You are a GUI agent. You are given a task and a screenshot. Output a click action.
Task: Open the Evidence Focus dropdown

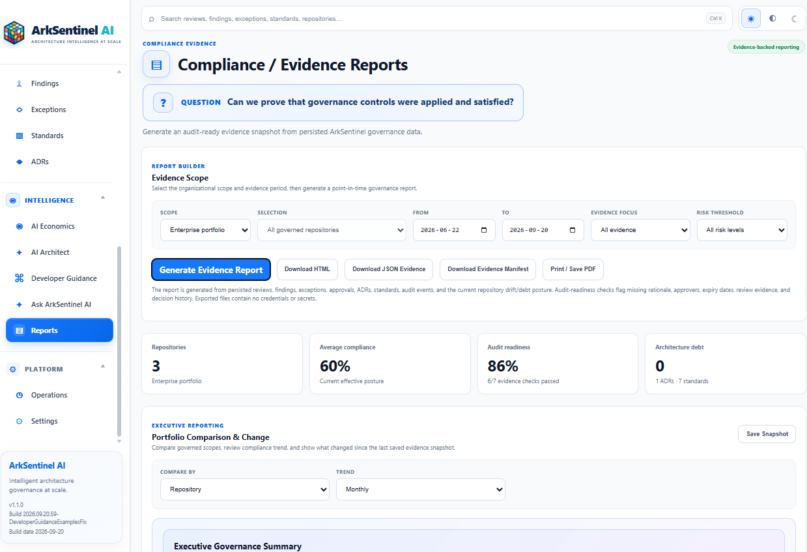point(640,230)
